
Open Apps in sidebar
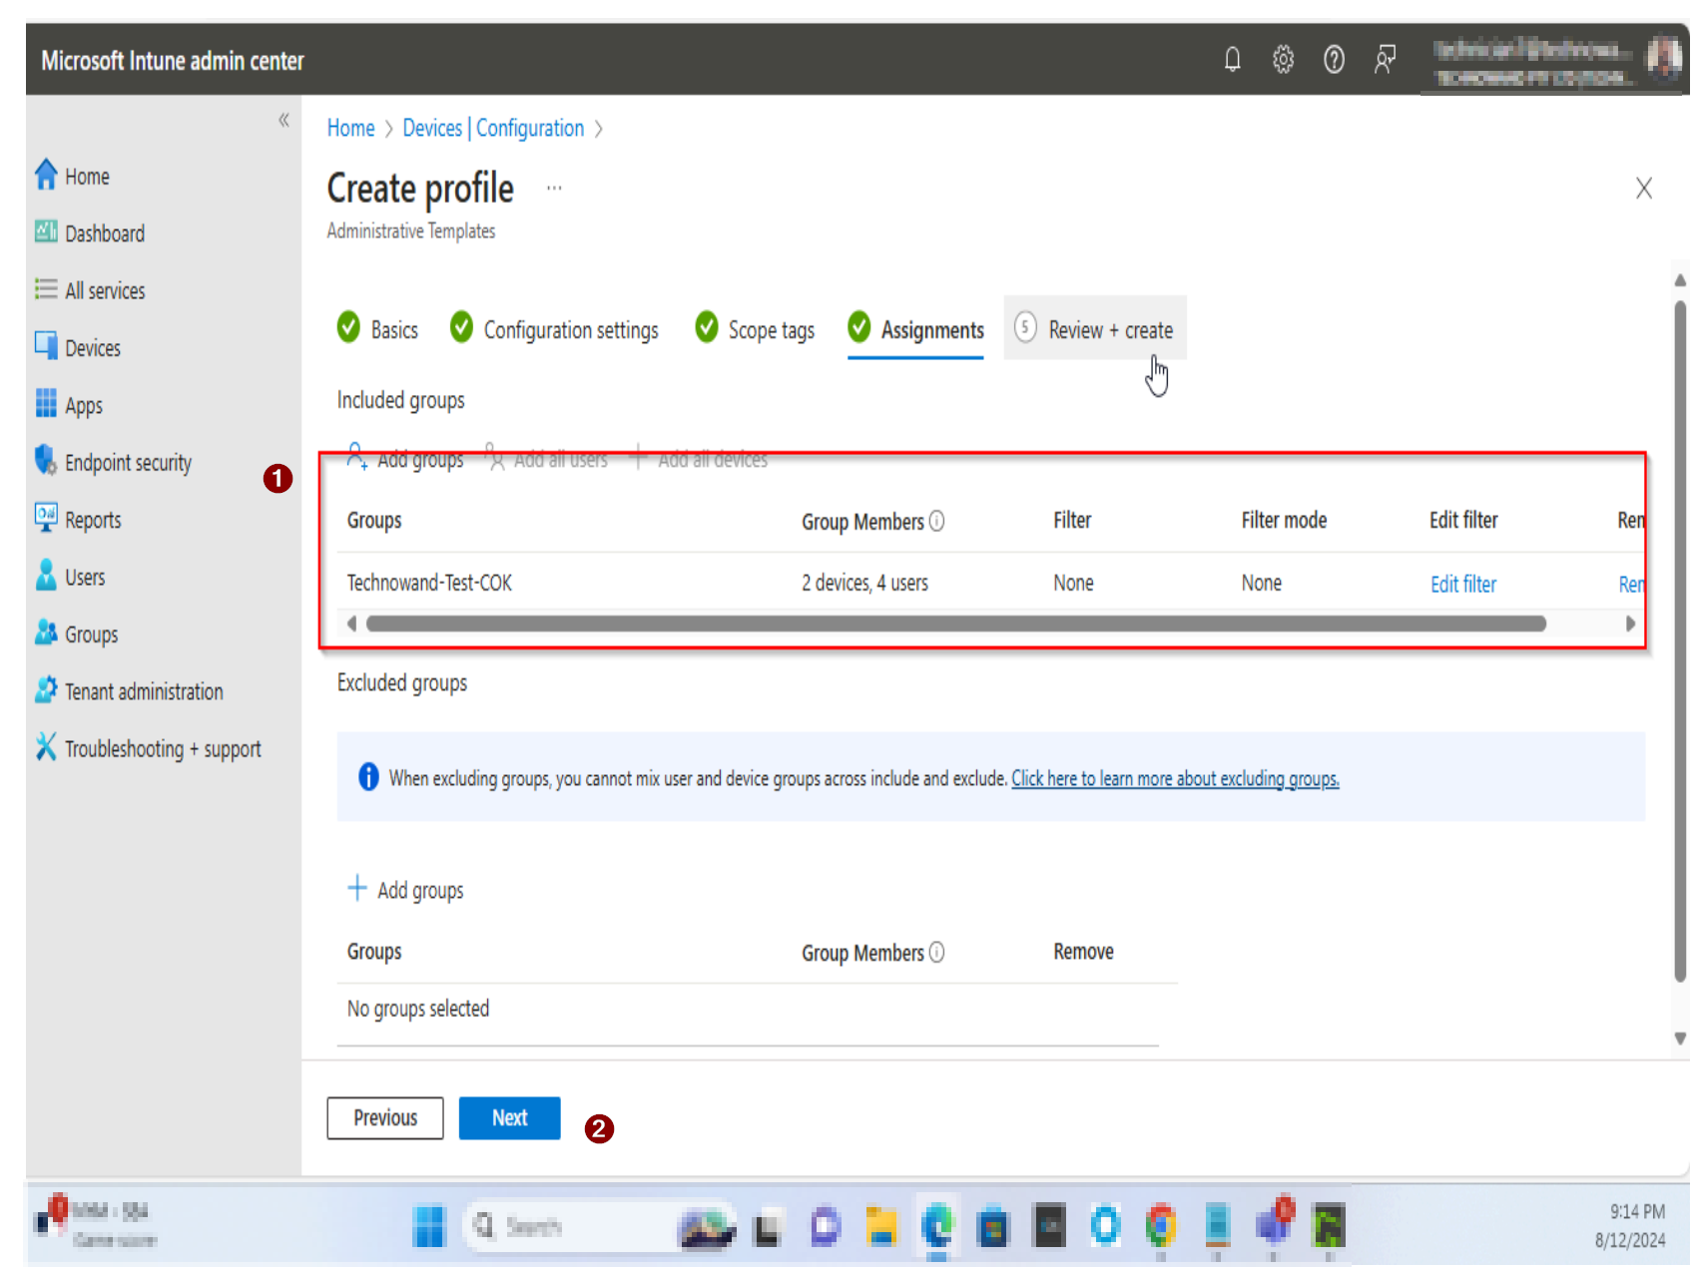(84, 406)
